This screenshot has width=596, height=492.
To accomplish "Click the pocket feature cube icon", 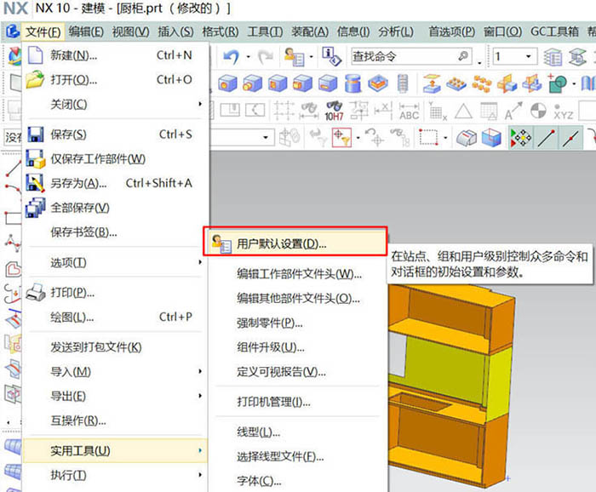I will coord(278,83).
